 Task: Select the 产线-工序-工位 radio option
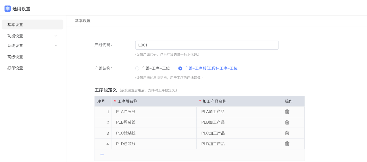(137, 69)
